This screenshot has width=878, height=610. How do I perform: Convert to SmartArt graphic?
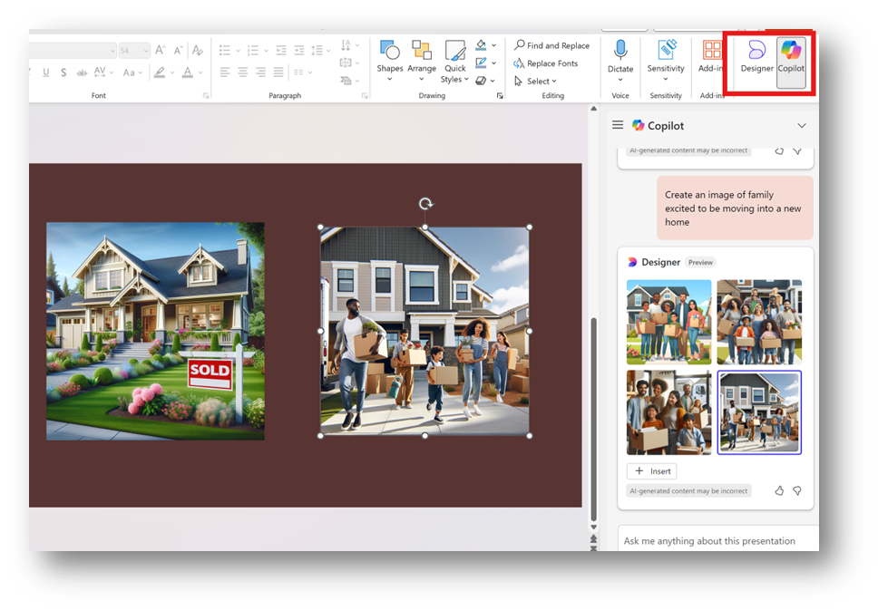coord(349,81)
